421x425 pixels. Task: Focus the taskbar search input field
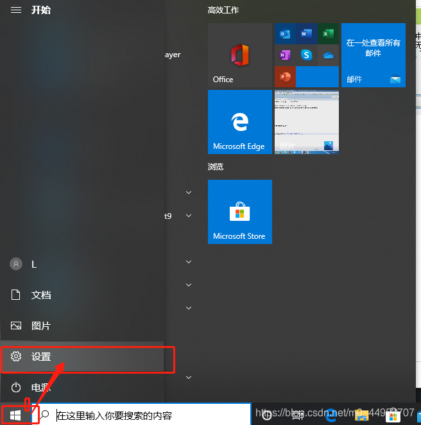tap(141, 415)
